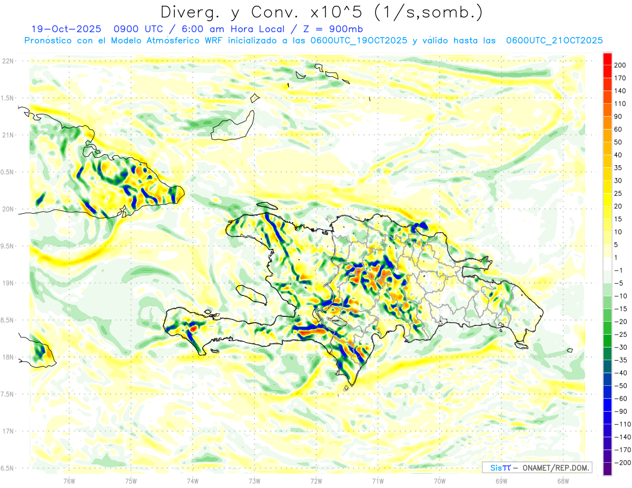This screenshot has height=488, width=632.
Task: Click the latitude label '17N'
Action: pyautogui.click(x=8, y=431)
